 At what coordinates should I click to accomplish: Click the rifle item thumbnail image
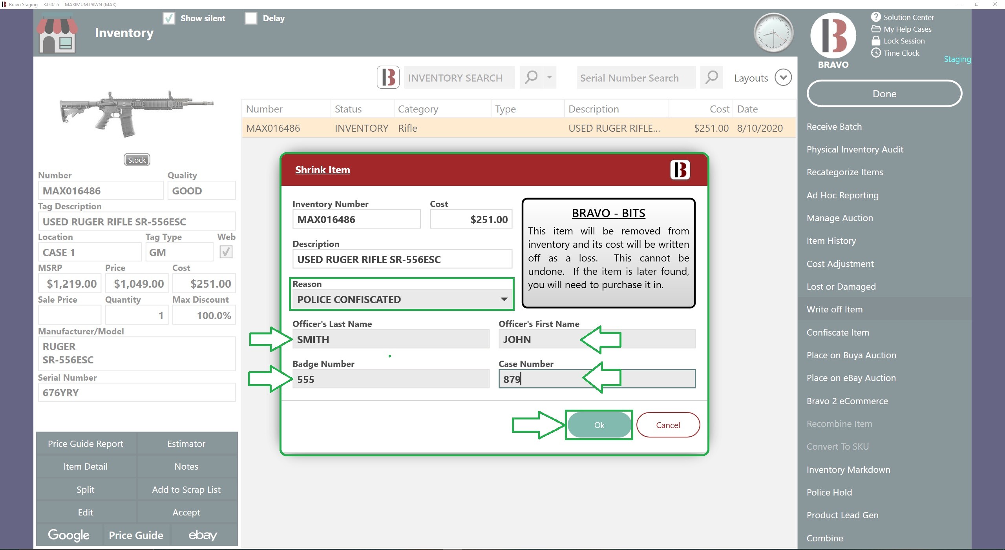point(136,114)
